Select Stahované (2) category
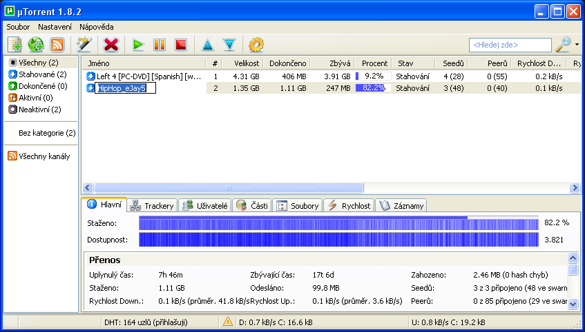This screenshot has height=332, width=585. pos(37,74)
